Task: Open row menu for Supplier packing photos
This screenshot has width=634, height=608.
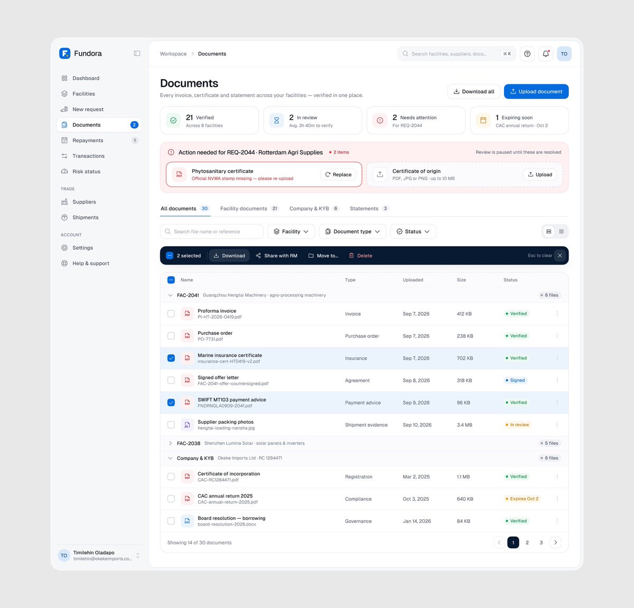Action: [557, 425]
